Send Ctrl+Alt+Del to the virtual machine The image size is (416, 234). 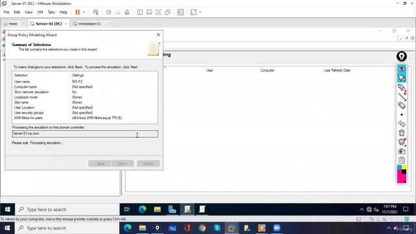point(96,12)
